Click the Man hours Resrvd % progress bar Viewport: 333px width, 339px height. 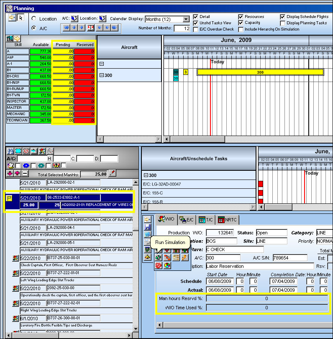click(267, 298)
